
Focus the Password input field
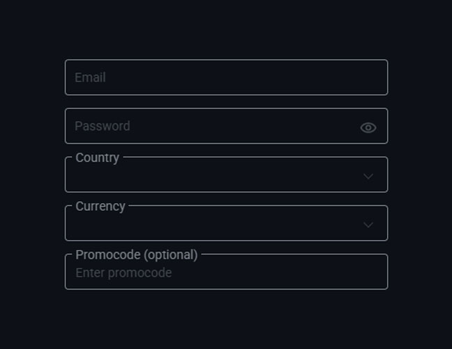point(226,126)
